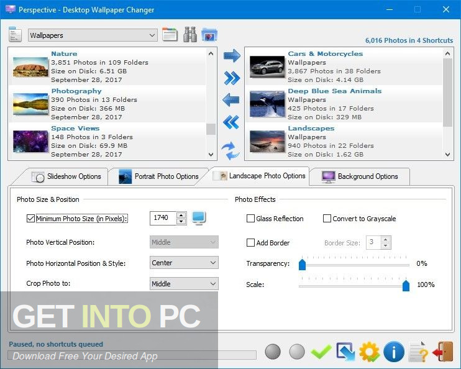This screenshot has width=461, height=369.
Task: Click the blue arrow window shrink icon
Action: [345, 352]
